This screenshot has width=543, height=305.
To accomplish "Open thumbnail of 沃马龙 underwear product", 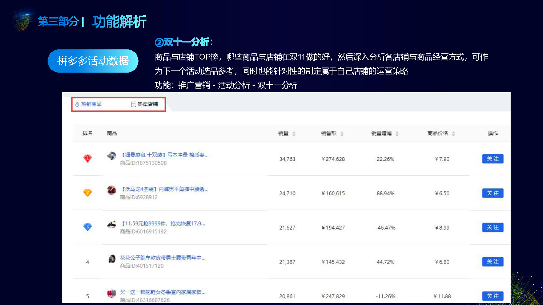I will pyautogui.click(x=112, y=190).
